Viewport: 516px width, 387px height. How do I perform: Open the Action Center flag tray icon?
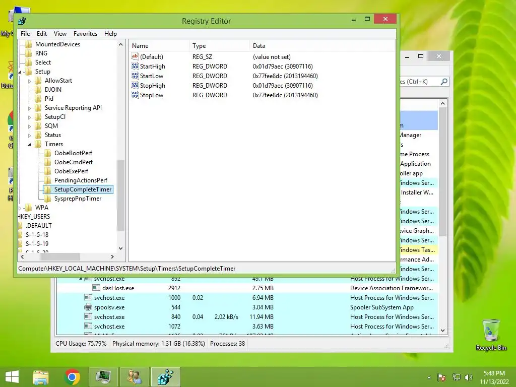click(441, 377)
